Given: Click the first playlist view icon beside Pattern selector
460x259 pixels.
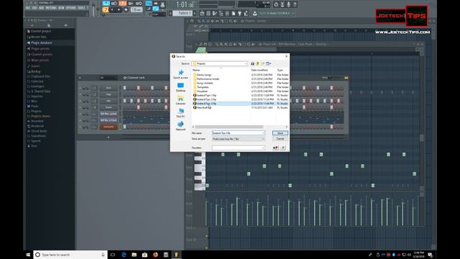Looking at the screenshot, I should coord(202,13).
